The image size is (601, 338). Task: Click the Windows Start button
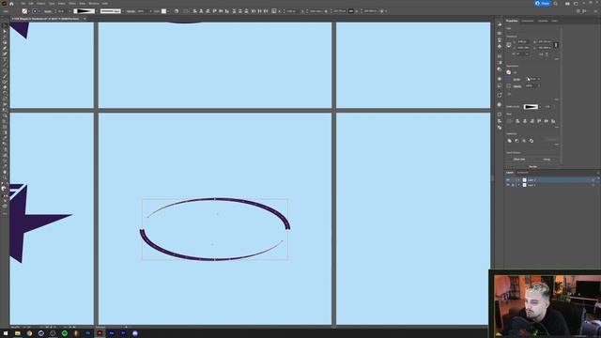pos(6,333)
